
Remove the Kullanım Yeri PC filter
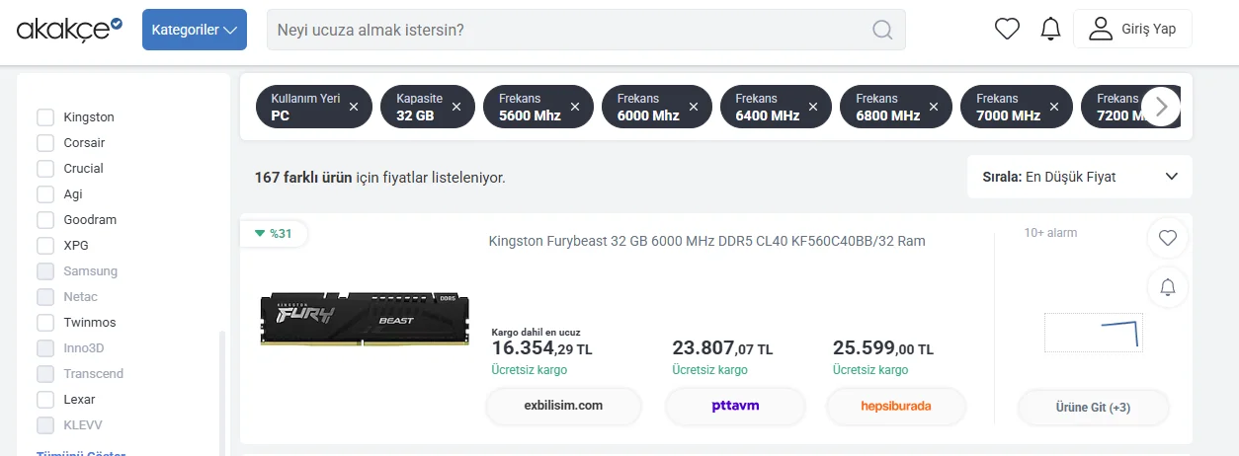pyautogui.click(x=354, y=107)
